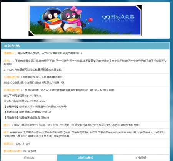Open the http://1375.fun order link
This screenshot has height=161, width=173.
(33, 96)
